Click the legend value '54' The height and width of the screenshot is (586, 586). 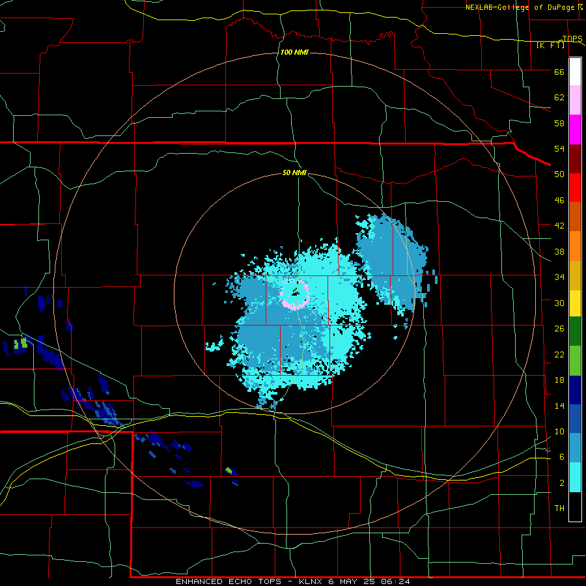559,148
